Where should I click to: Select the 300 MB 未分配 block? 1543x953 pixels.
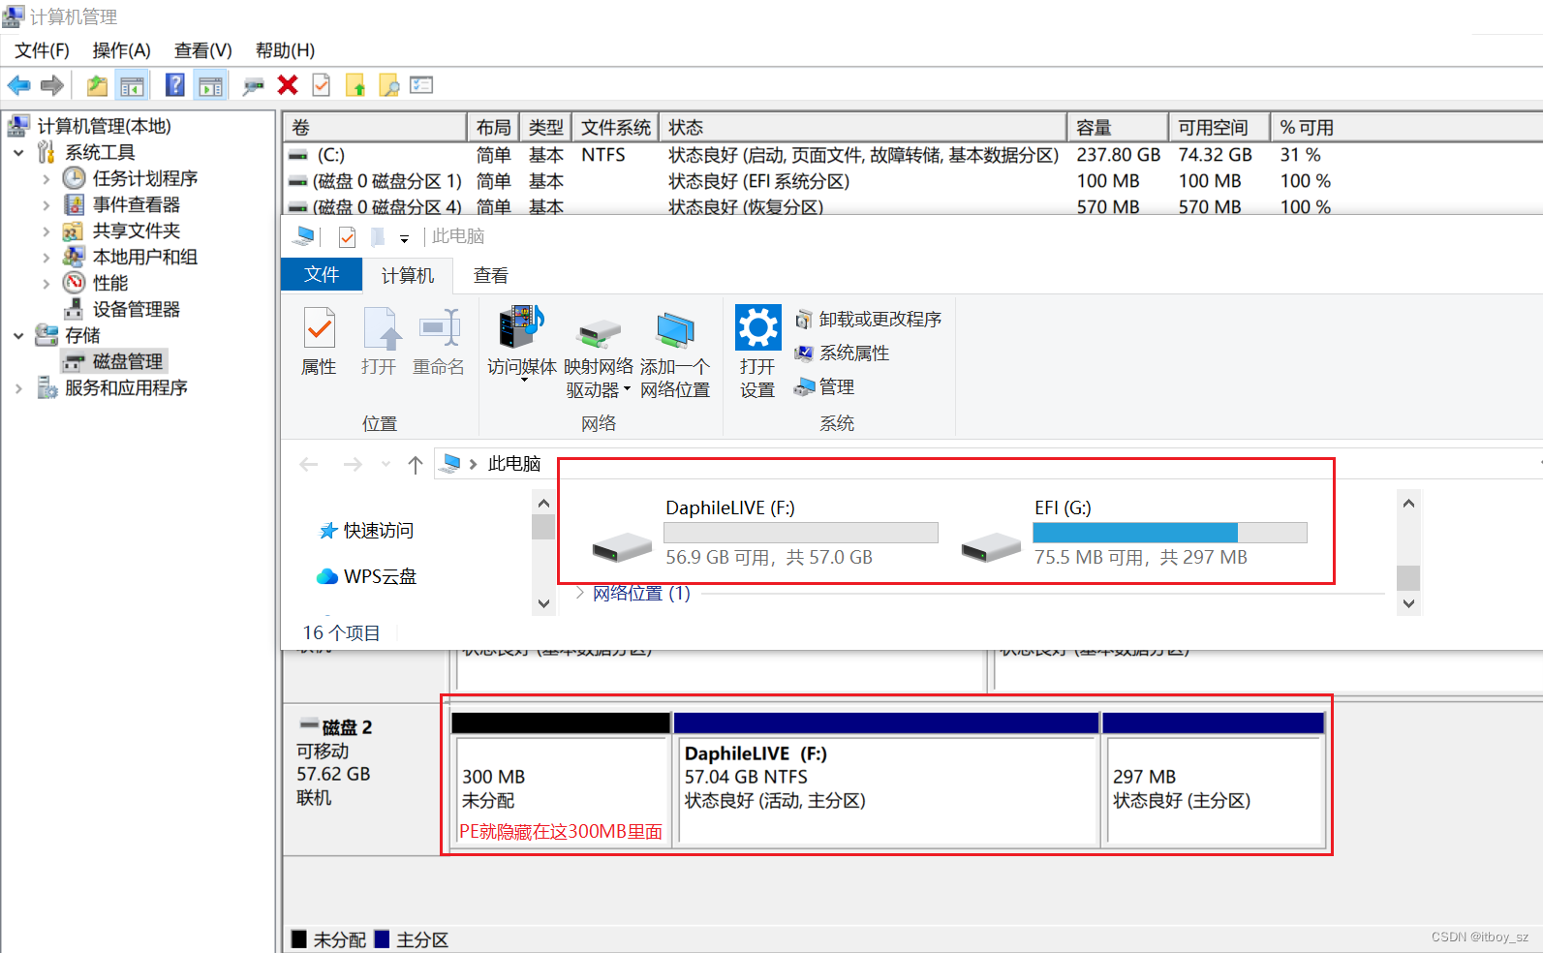561,781
